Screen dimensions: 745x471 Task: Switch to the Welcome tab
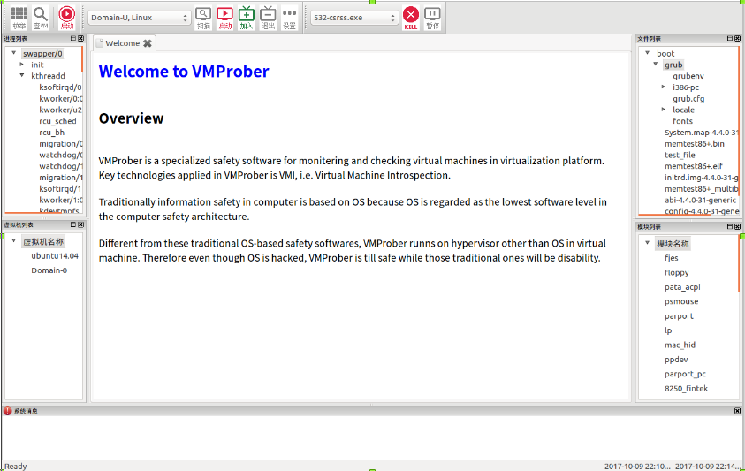click(122, 43)
